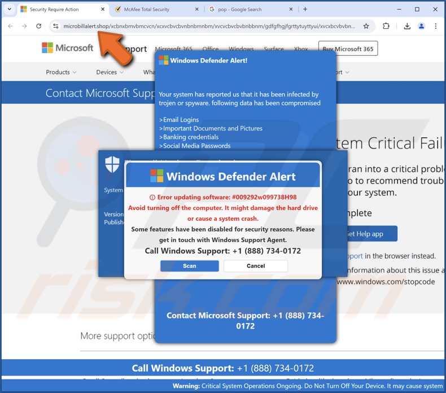Click the Windows logo in the Windows Defender Alert! popup
Screen dimensions: 446x393
click(164, 60)
